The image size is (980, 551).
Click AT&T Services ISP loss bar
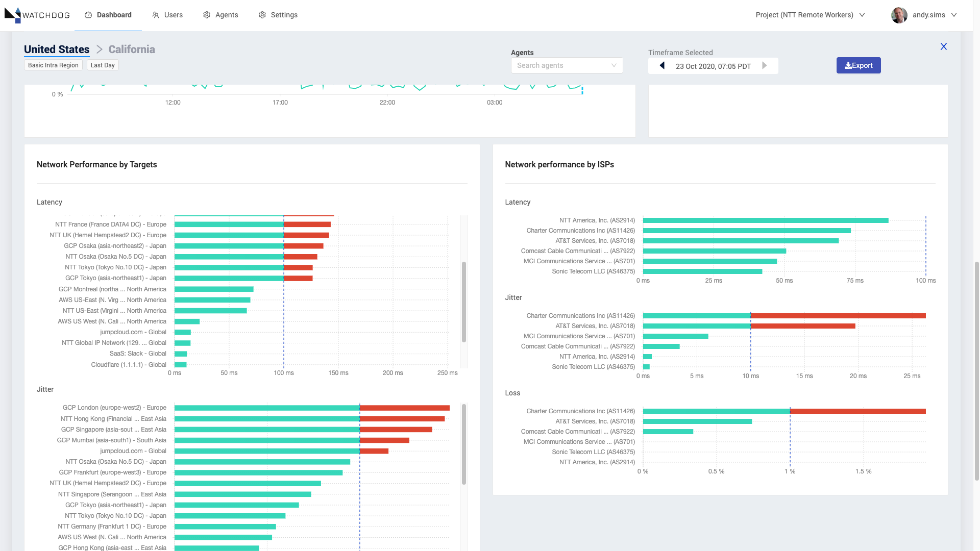click(697, 421)
